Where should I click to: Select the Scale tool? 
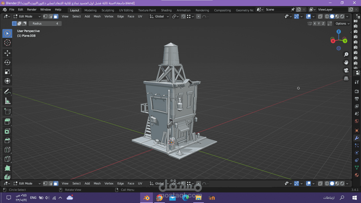pos(7,72)
